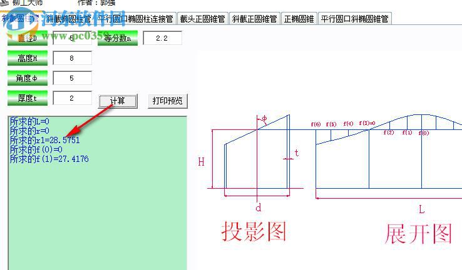
Task: Click the f(6) label in the diagram
Action: point(316,124)
